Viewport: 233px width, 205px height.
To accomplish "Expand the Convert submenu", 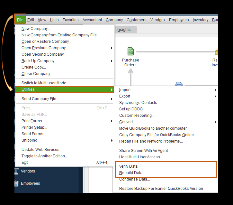I will [166, 122].
